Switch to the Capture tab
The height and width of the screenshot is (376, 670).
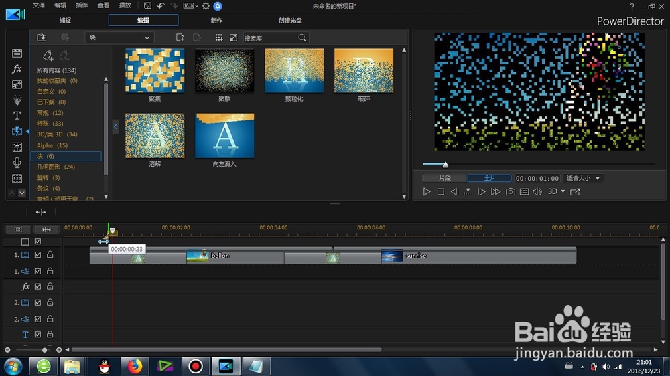click(x=65, y=20)
